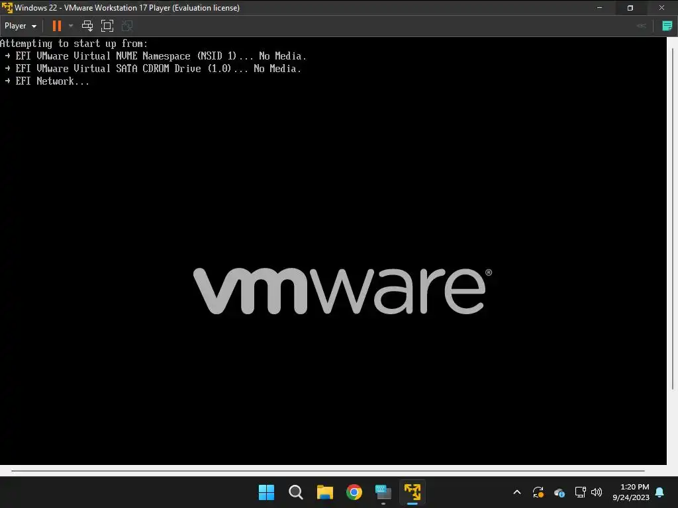Close the VMware Player window
The height and width of the screenshot is (508, 678).
(661, 8)
